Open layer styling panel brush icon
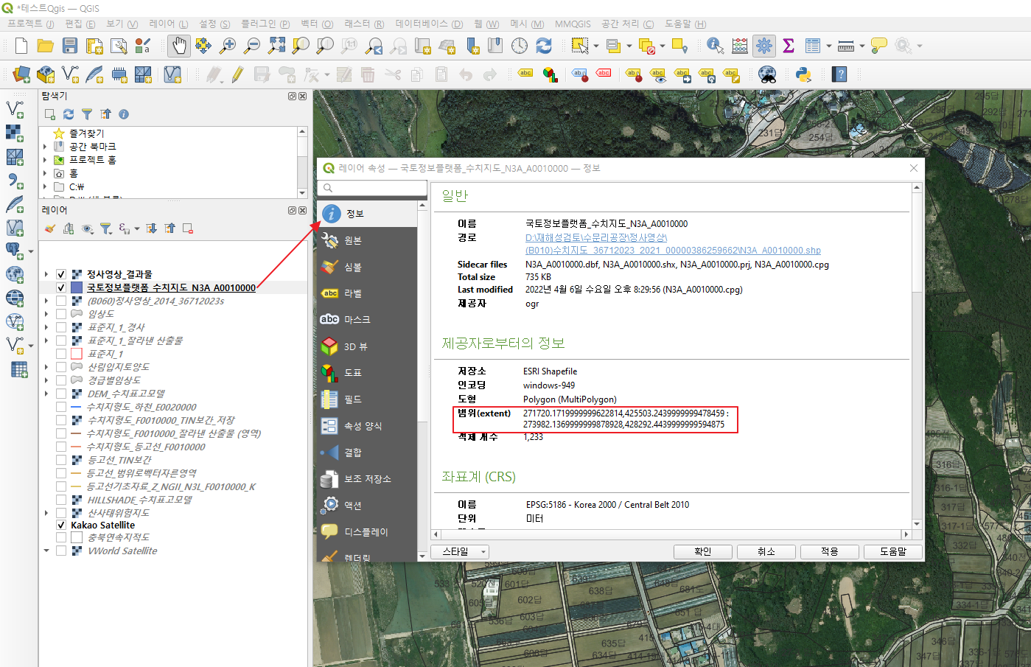The height and width of the screenshot is (667, 1031). point(50,228)
